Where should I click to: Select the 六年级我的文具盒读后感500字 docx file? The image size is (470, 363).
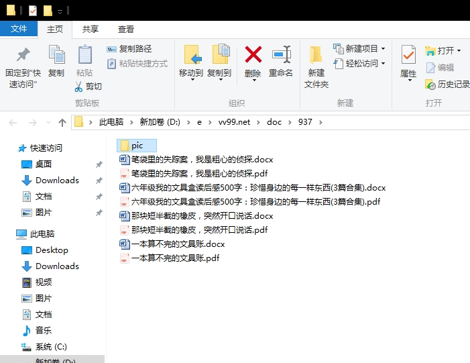[252, 187]
